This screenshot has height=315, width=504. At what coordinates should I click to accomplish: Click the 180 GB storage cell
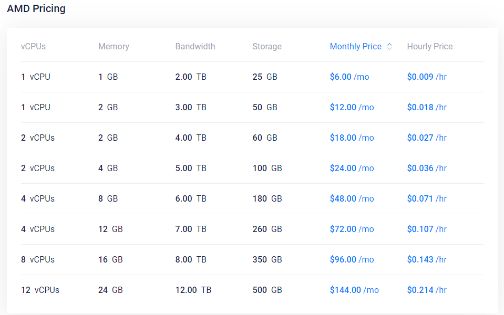pos(268,199)
